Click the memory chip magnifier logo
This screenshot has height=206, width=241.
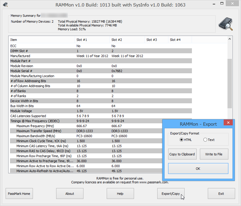[x=226, y=24]
